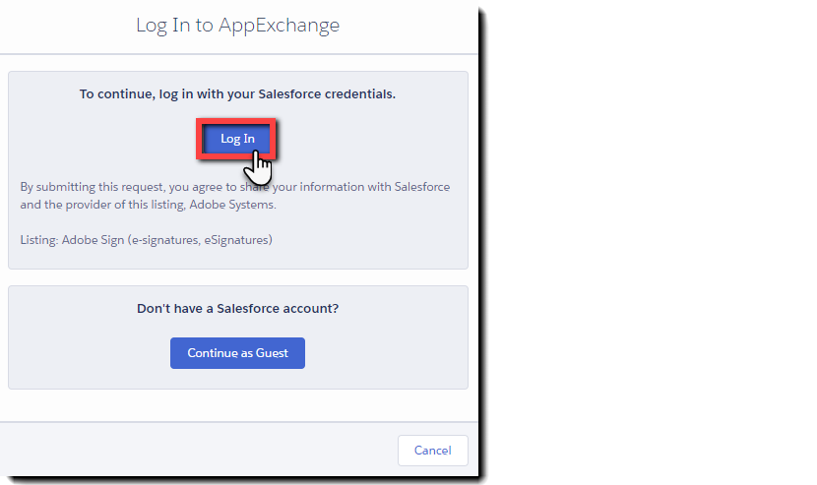Image resolution: width=817 pixels, height=485 pixels.
Task: Click the 'Listing:' label text
Action: click(39, 239)
